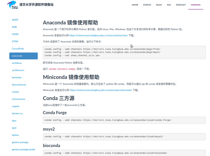
Task: Follow the anaconda/miniconda/ download link
Action: click(x=101, y=90)
